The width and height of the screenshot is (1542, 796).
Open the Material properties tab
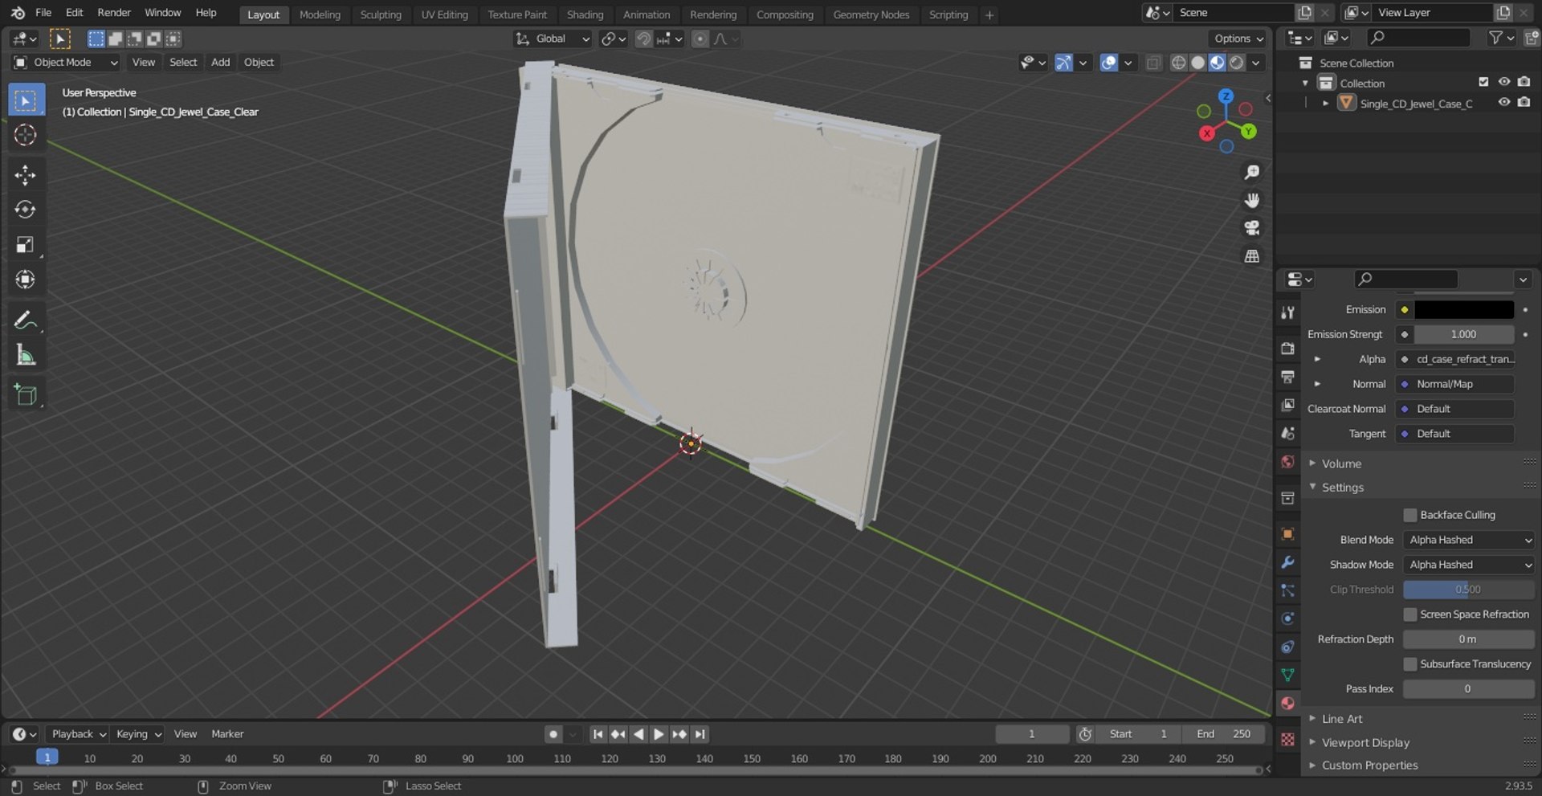pos(1287,703)
